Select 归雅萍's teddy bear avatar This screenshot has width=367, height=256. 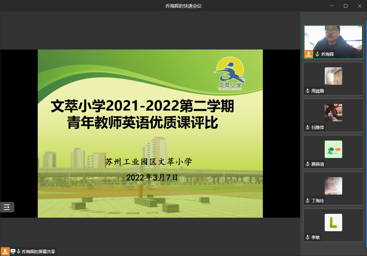tap(333, 113)
